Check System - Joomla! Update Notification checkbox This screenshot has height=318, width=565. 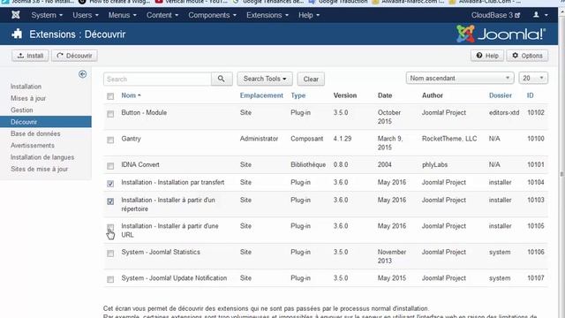point(110,279)
